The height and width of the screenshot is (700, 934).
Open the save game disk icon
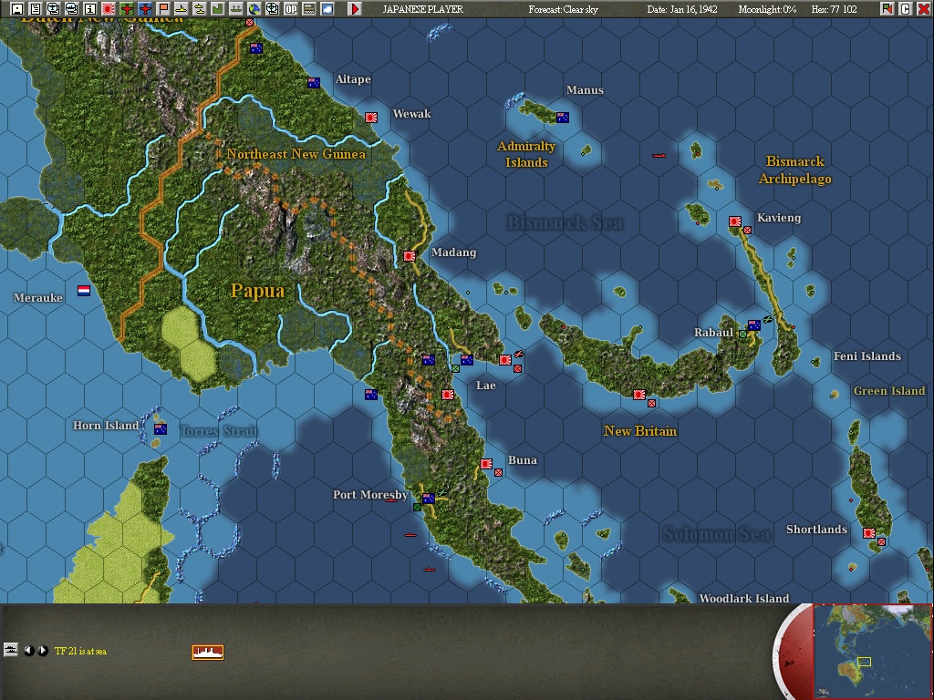16,8
